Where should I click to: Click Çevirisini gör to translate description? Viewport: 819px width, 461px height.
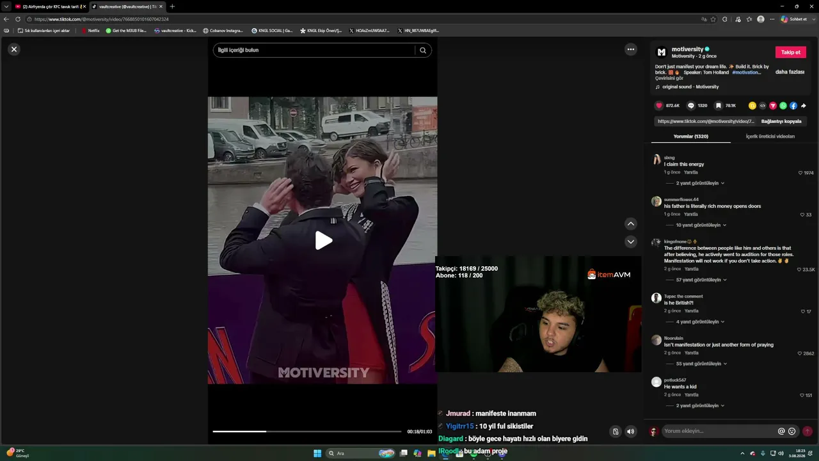pyautogui.click(x=669, y=78)
